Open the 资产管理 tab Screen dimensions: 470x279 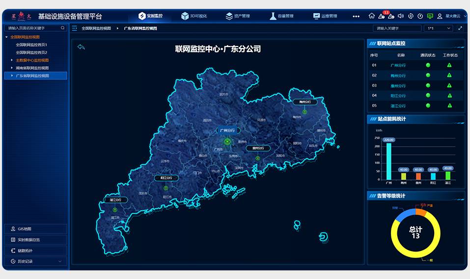(238, 16)
